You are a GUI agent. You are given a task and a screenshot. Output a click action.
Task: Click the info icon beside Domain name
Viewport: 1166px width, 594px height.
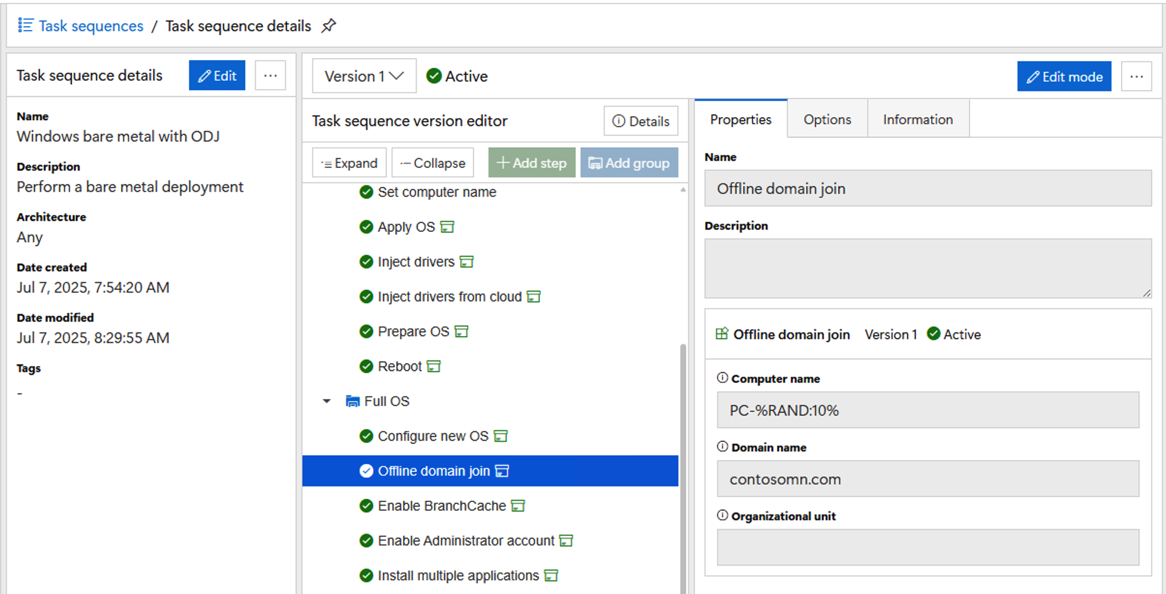coord(722,447)
